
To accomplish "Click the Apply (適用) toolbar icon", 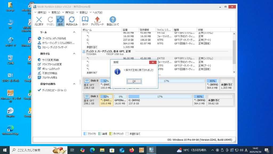I will pyautogui.click(x=60, y=20).
